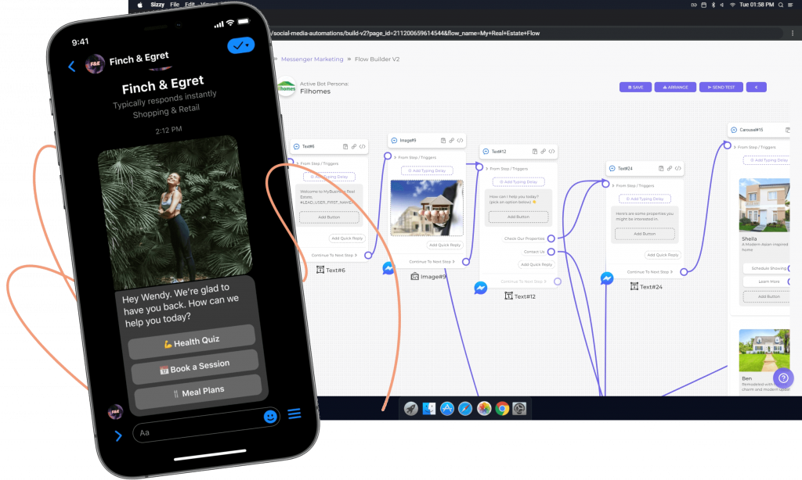Expand From Step / Triggers on Image#9
802x480 pixels.
(x=415, y=157)
